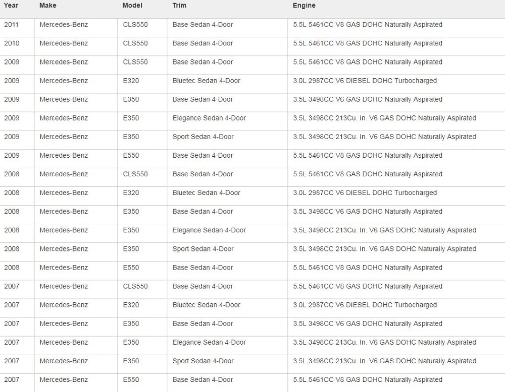Click the engine cell of the 2008 Elegance Sedan row
This screenshot has width=505, height=392.
(x=384, y=230)
